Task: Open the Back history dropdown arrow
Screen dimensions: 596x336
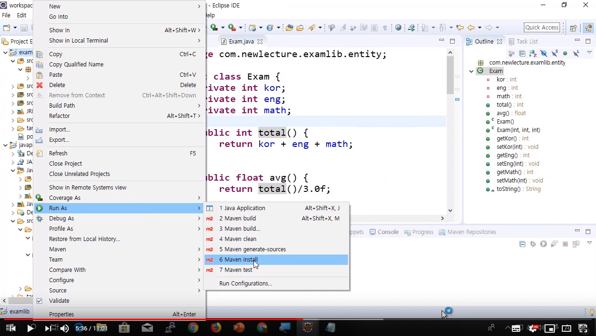Action: pyautogui.click(x=480, y=28)
